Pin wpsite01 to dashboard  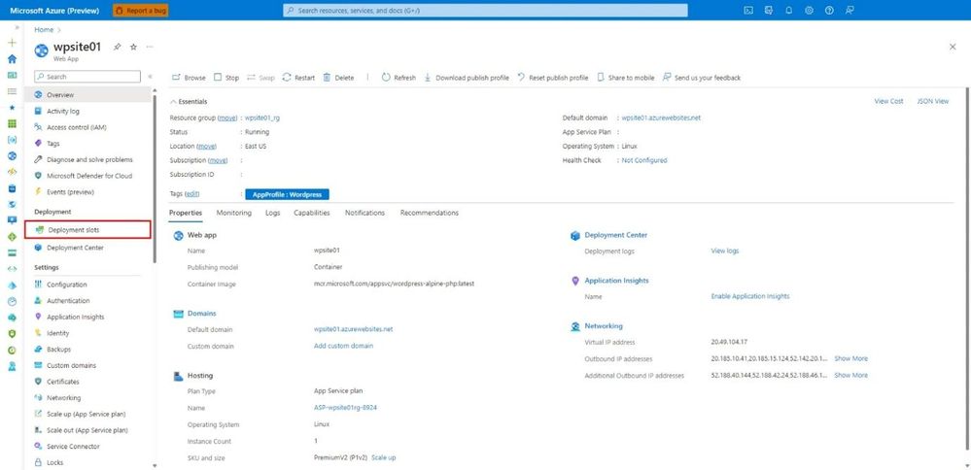point(117,47)
